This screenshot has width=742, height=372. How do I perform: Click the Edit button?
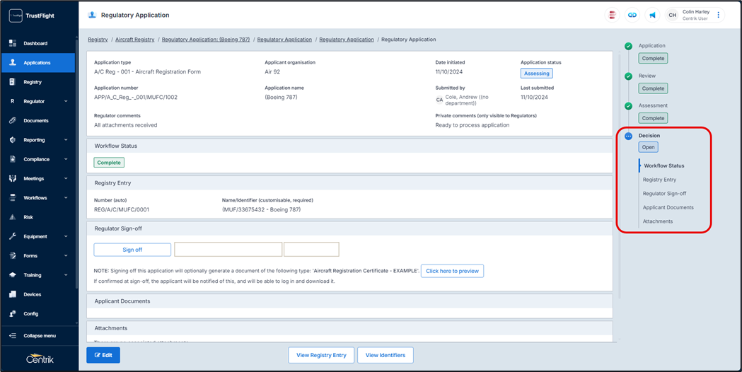tap(103, 355)
